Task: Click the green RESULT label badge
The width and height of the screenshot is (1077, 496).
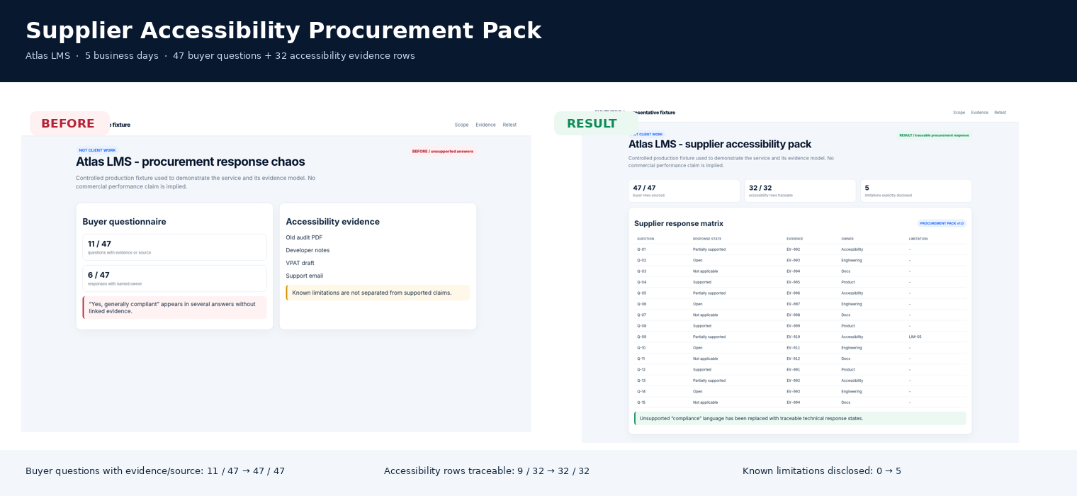Action: (596, 123)
